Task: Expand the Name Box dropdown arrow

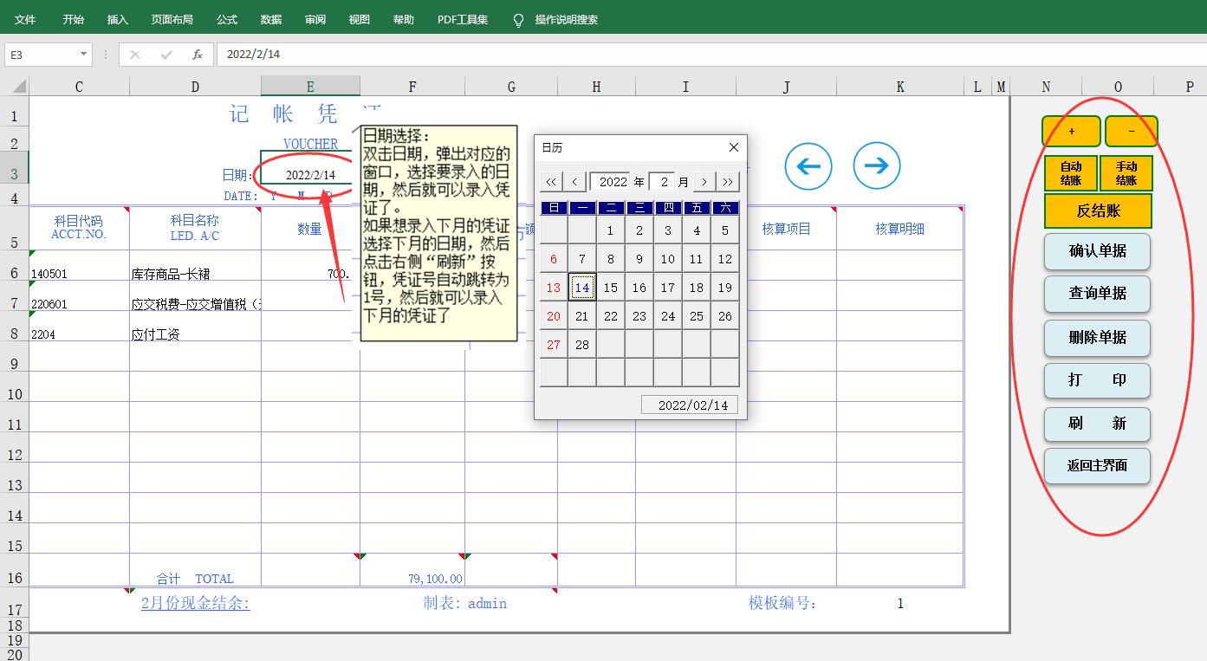Action: [x=83, y=55]
